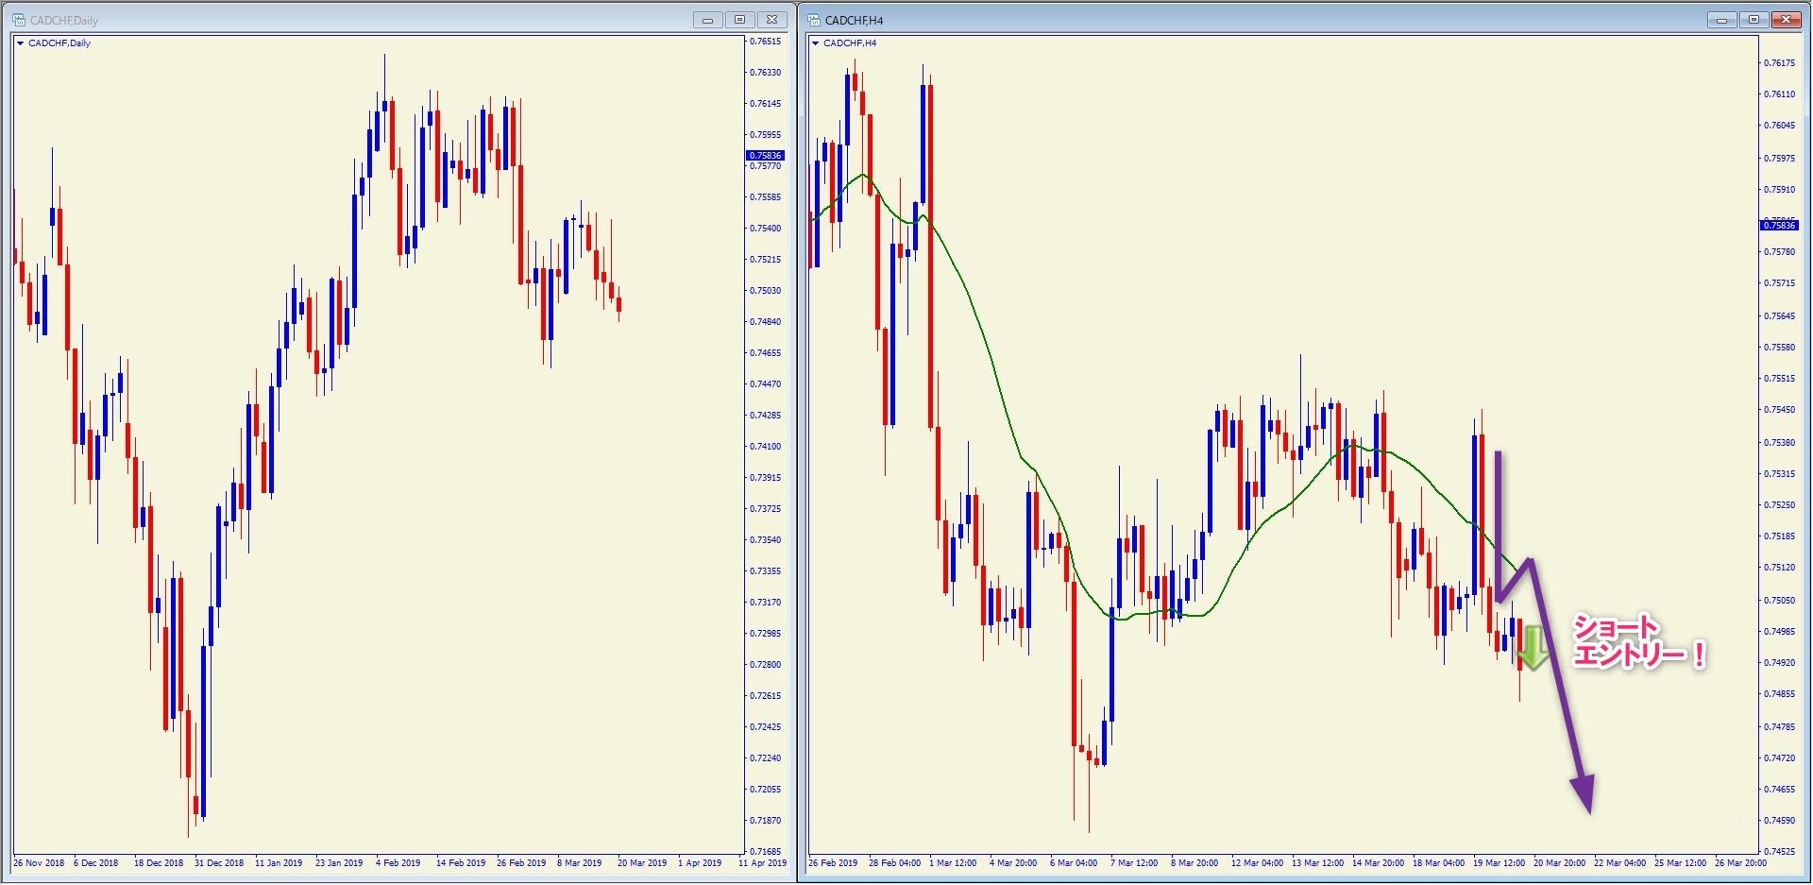The height and width of the screenshot is (885, 1813).
Task: Click the 0.75050 price label on H4 axis
Action: click(1779, 601)
